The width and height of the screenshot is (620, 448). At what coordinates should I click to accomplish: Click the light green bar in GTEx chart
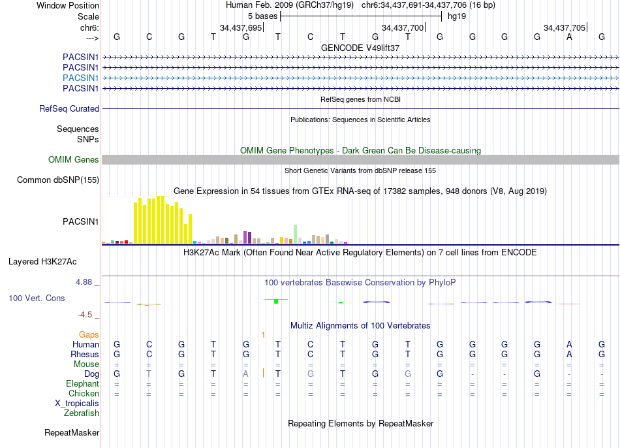pos(296,234)
